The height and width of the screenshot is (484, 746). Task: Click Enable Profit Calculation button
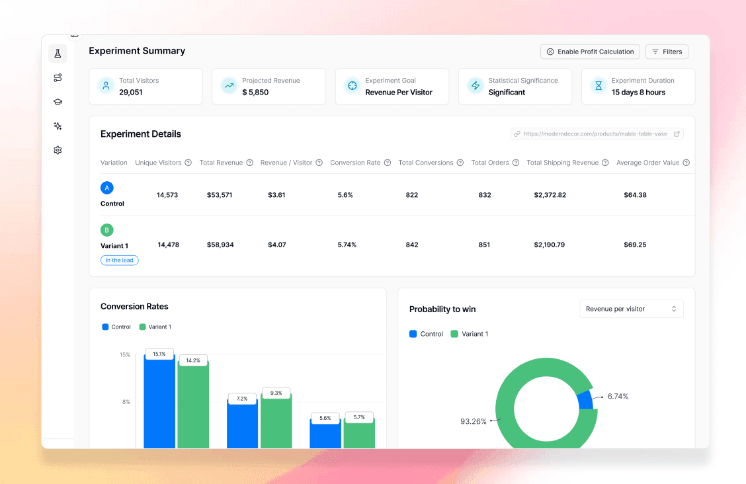(x=590, y=52)
